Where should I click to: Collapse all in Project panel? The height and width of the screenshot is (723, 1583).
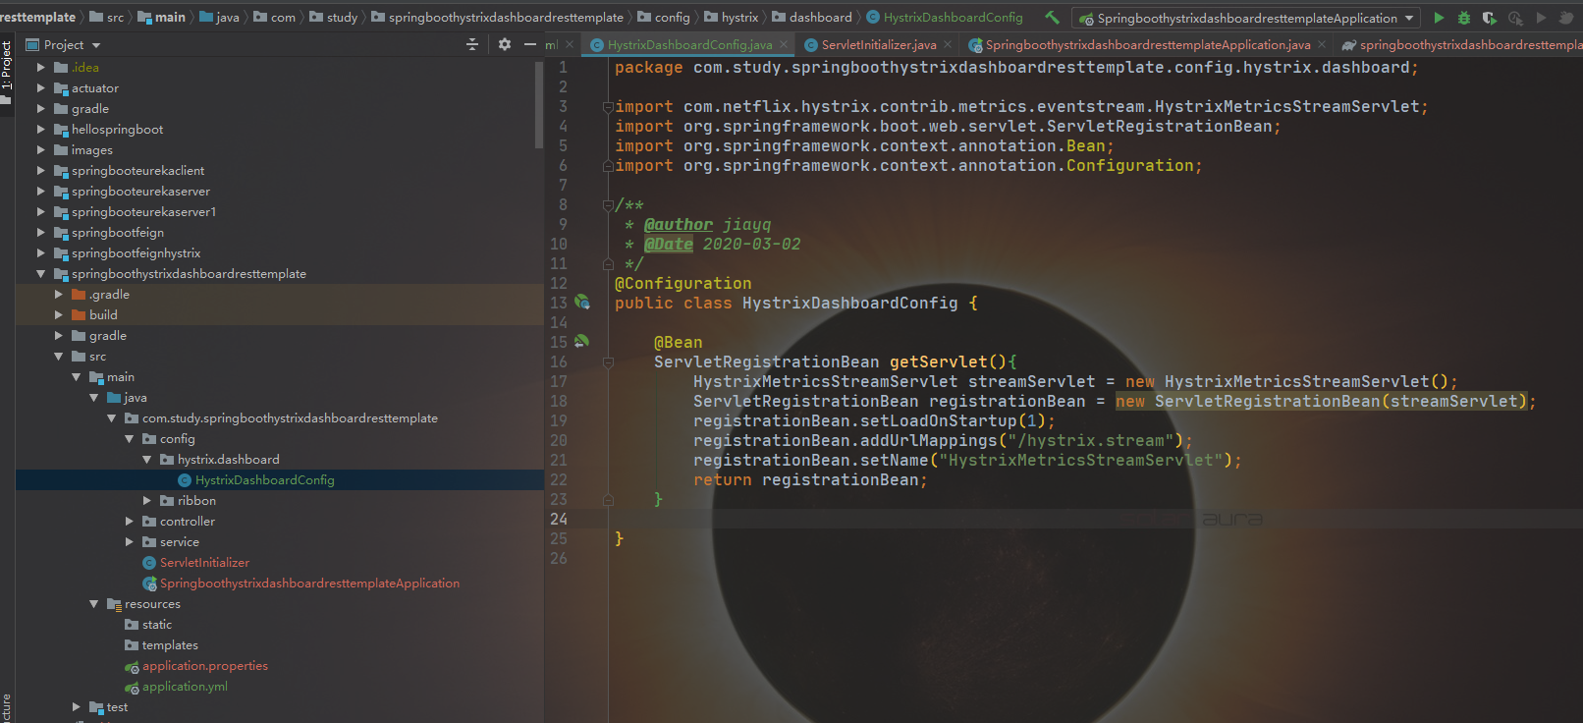pyautogui.click(x=471, y=44)
